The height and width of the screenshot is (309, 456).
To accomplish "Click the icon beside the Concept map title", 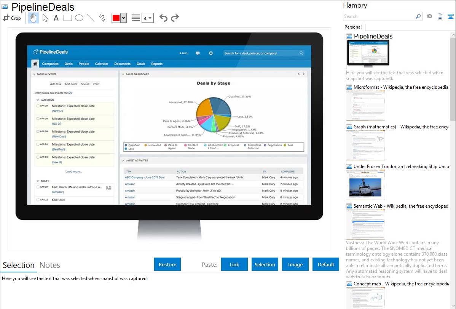I will tap(349, 284).
